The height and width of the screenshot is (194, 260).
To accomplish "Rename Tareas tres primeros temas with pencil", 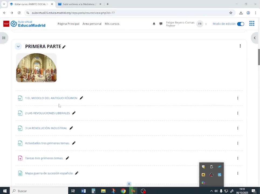I will [x=67, y=158].
